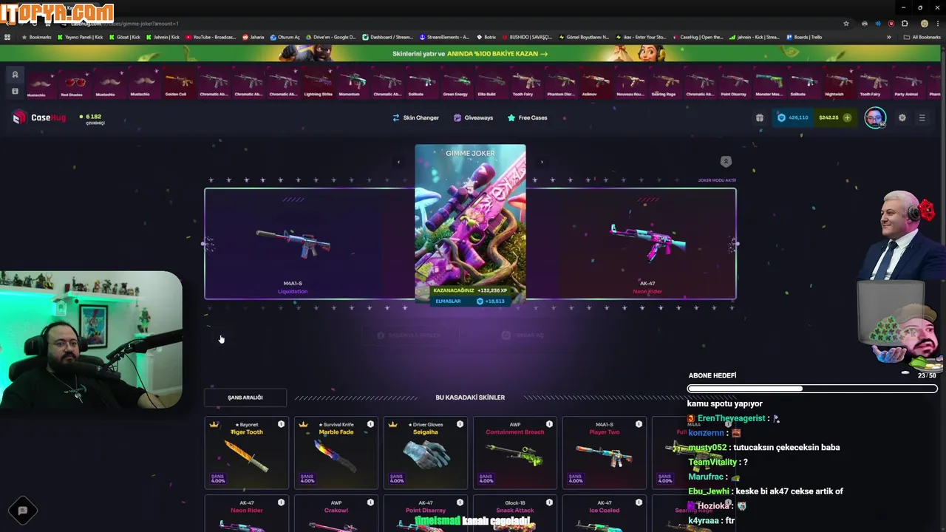This screenshot has height=532, width=946.
Task: Click the left arrow beside GIMME JOKER
Action: point(398,162)
